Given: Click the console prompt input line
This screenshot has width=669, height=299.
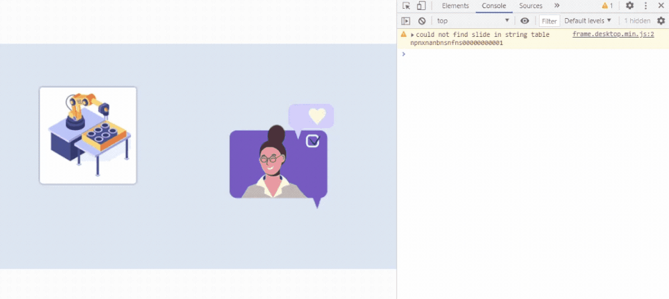Looking at the screenshot, I should point(533,54).
